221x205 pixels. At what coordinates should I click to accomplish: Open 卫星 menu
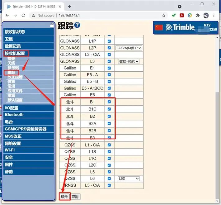click(x=29, y=39)
